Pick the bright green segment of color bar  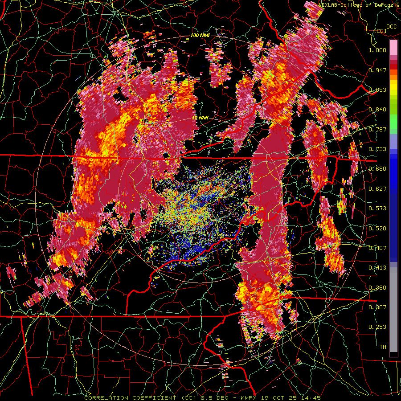pos(393,122)
